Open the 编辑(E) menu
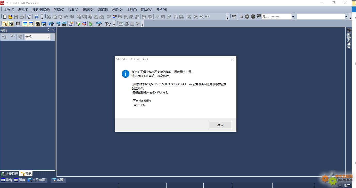The height and width of the screenshot is (188, 356). tap(23, 10)
